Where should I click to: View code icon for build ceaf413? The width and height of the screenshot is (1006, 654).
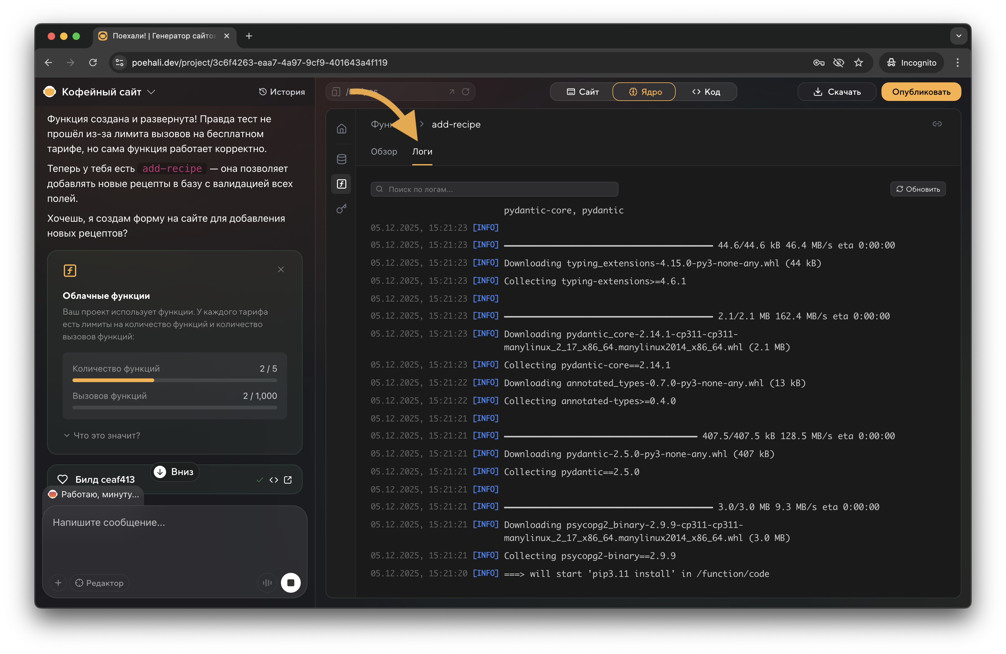pos(273,480)
